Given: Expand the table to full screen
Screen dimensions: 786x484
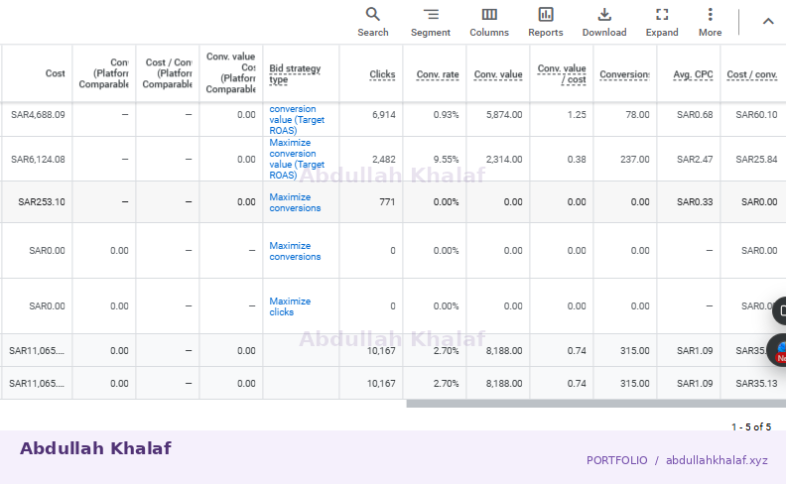Looking at the screenshot, I should (662, 22).
